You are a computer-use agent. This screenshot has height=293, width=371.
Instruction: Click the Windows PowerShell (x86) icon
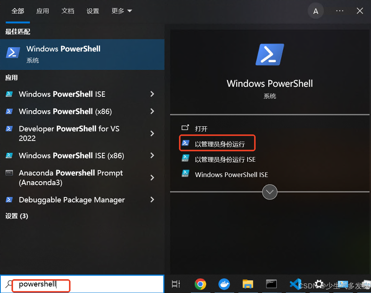coord(9,111)
